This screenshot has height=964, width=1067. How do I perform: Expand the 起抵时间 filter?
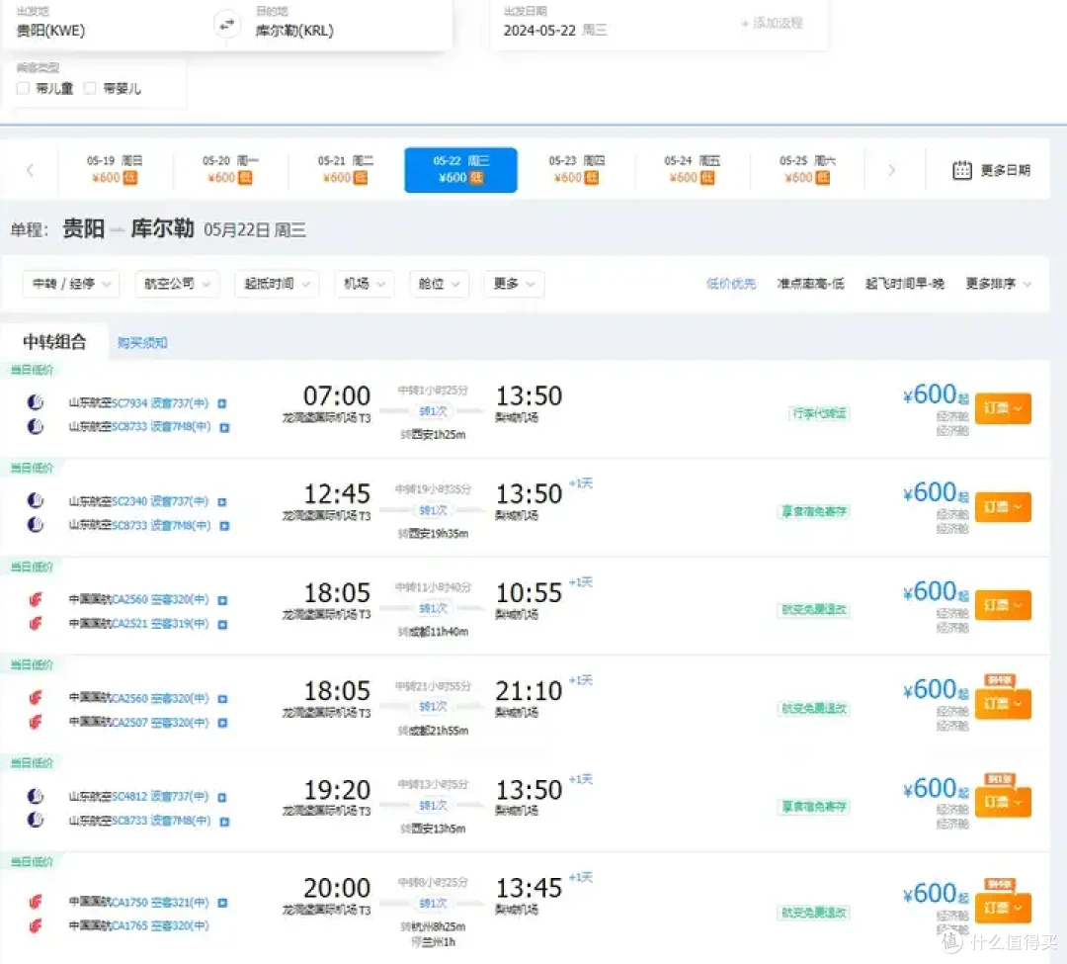[x=277, y=284]
